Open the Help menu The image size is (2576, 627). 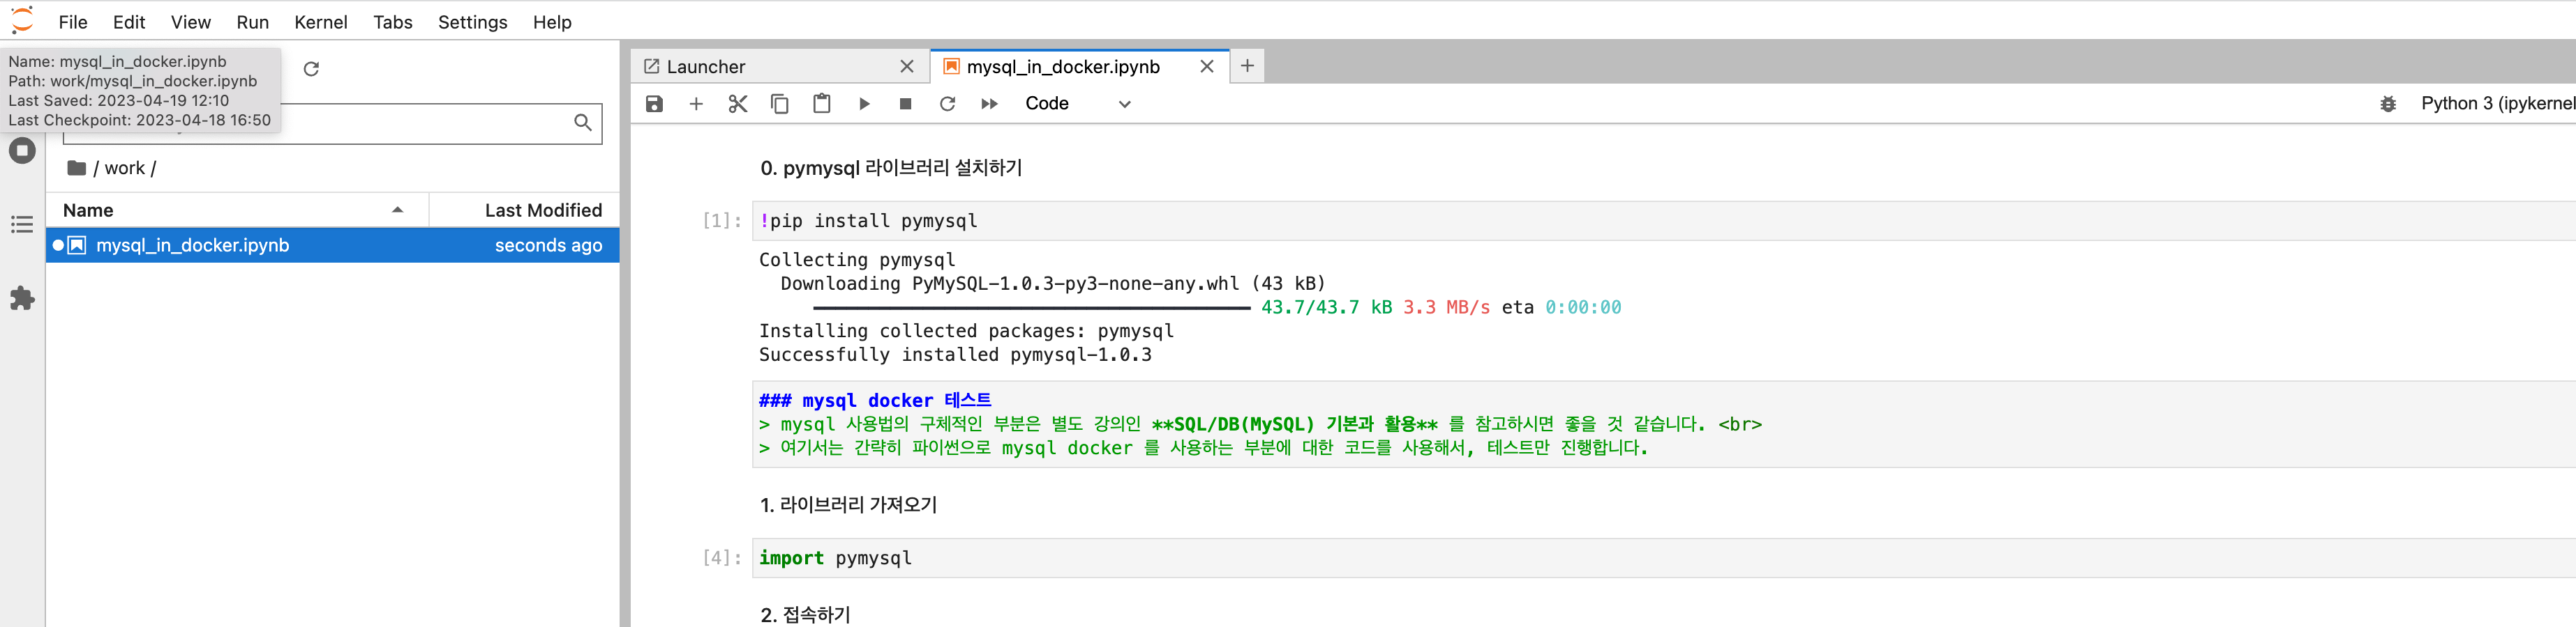(x=551, y=22)
